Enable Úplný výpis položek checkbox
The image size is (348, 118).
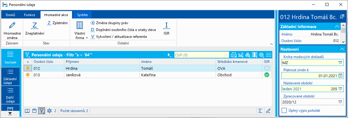pos(284,111)
